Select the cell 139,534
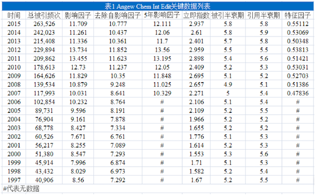Screen dimensions: 316x195 click(x=44, y=85)
